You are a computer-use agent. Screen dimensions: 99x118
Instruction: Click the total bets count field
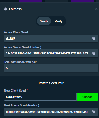pos(51,68)
